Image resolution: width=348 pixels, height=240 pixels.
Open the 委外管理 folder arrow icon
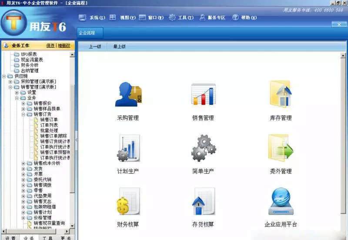point(281,148)
